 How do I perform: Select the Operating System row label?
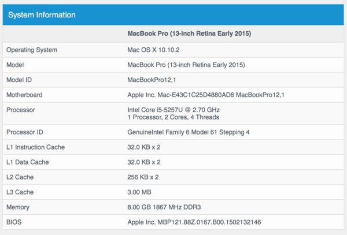tap(31, 50)
